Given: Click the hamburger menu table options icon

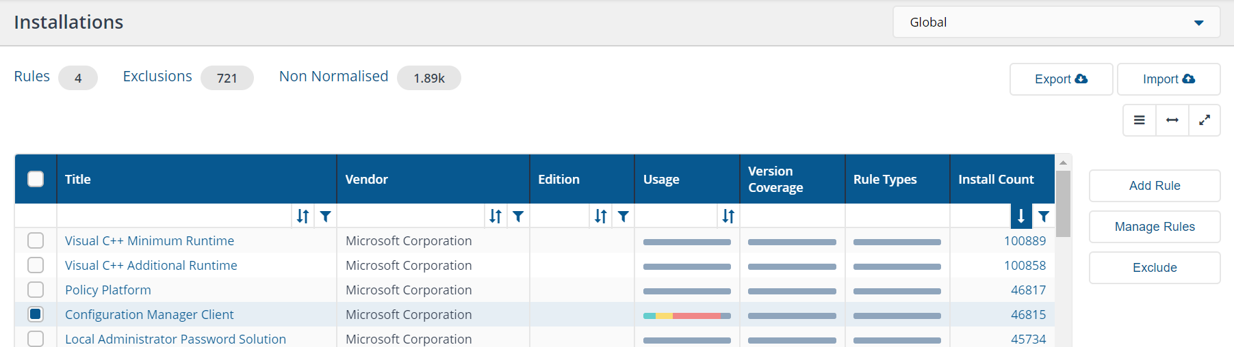Looking at the screenshot, I should pos(1140,120).
